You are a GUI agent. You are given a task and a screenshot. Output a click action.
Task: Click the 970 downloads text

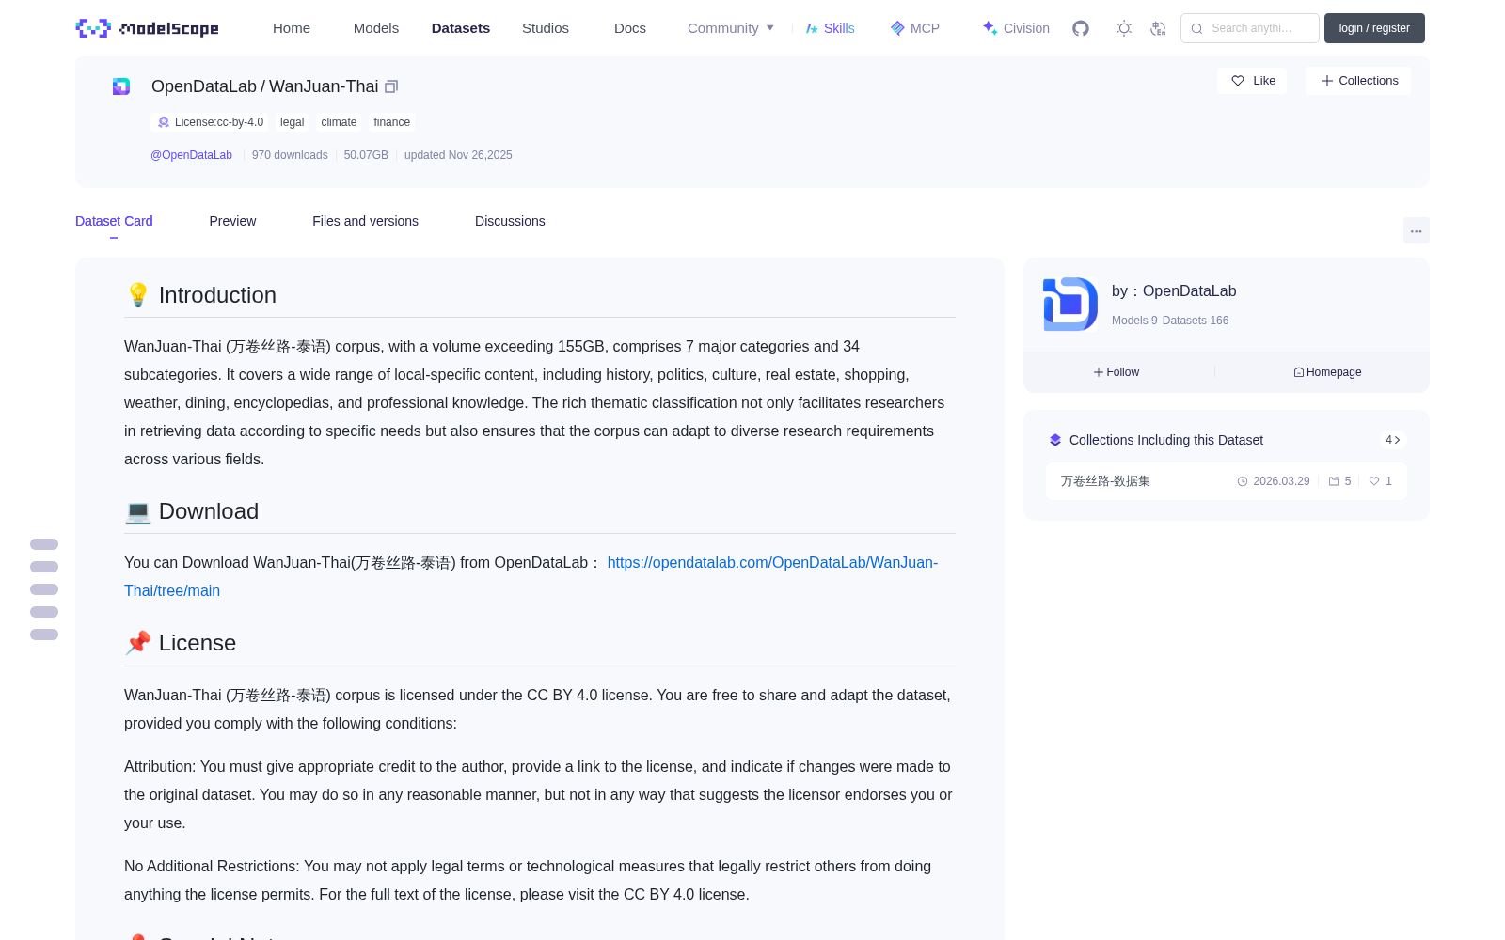[x=290, y=155]
